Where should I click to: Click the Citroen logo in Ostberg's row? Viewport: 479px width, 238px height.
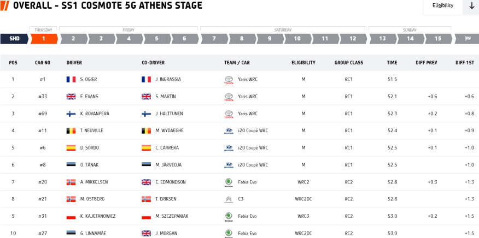pos(229,199)
